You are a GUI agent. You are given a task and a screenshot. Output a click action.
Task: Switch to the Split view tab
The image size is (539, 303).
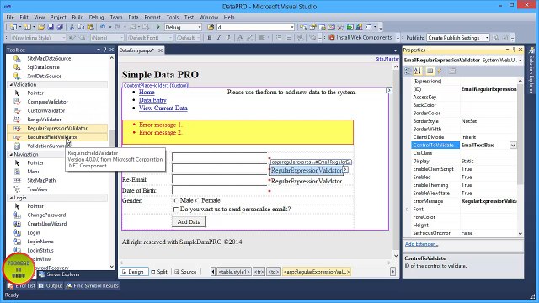pyautogui.click(x=159, y=272)
